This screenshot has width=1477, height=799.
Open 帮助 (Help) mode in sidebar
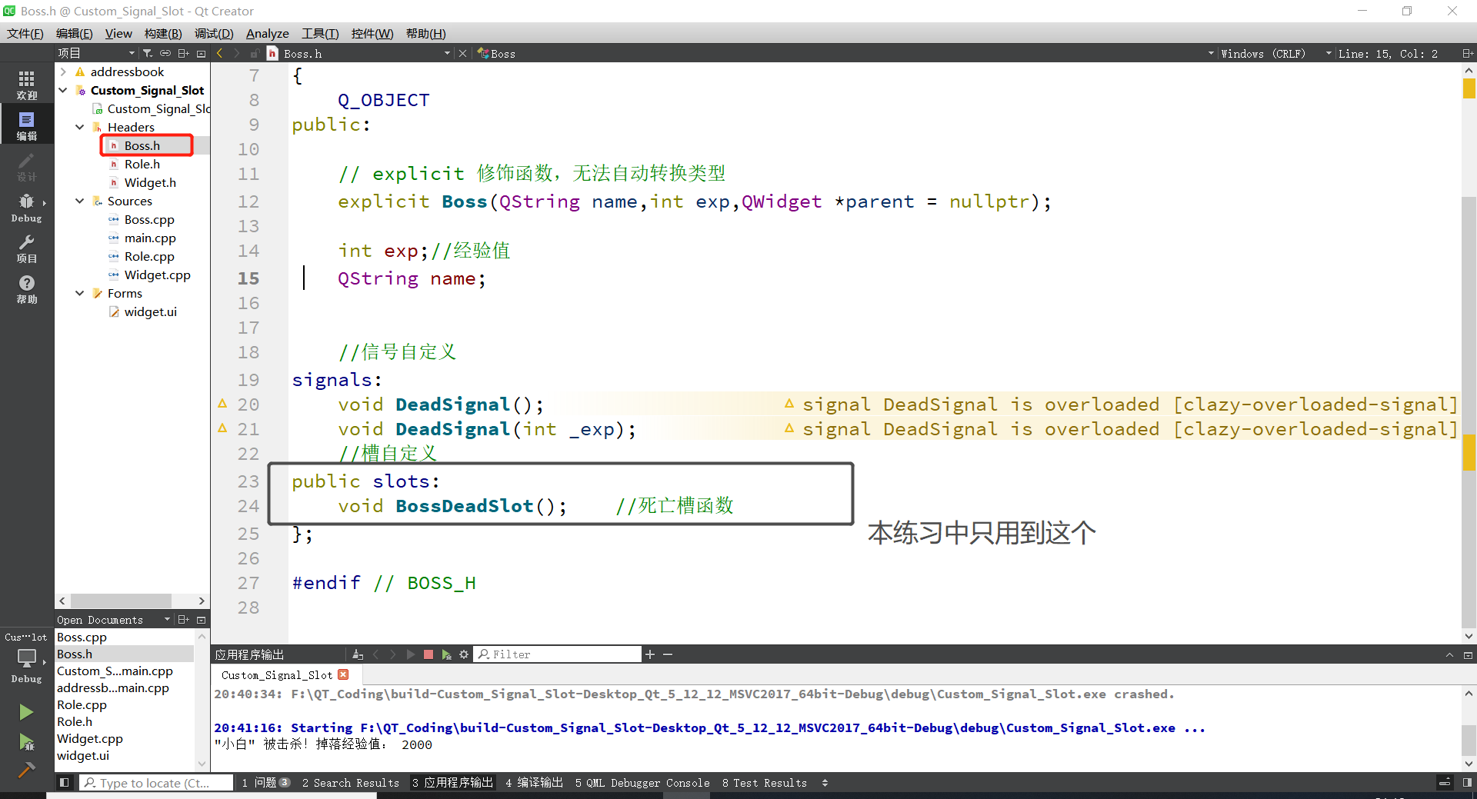pyautogui.click(x=27, y=289)
